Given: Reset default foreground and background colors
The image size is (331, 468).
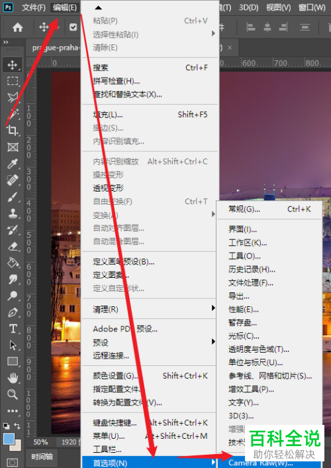Looking at the screenshot, I should (x=6, y=426).
